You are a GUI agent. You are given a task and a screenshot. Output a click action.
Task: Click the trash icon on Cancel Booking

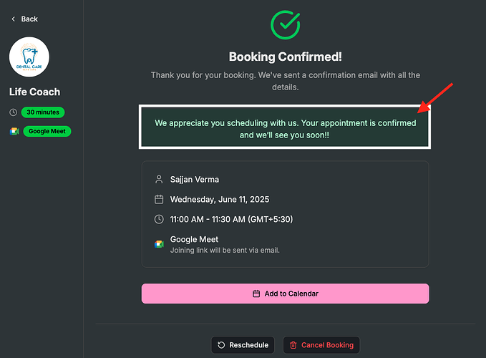(x=293, y=345)
